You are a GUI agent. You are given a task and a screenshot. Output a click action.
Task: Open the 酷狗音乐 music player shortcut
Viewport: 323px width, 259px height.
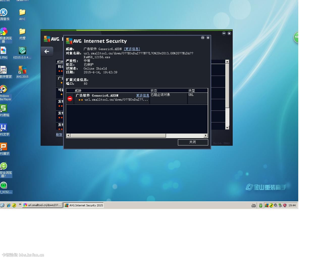click(x=5, y=15)
